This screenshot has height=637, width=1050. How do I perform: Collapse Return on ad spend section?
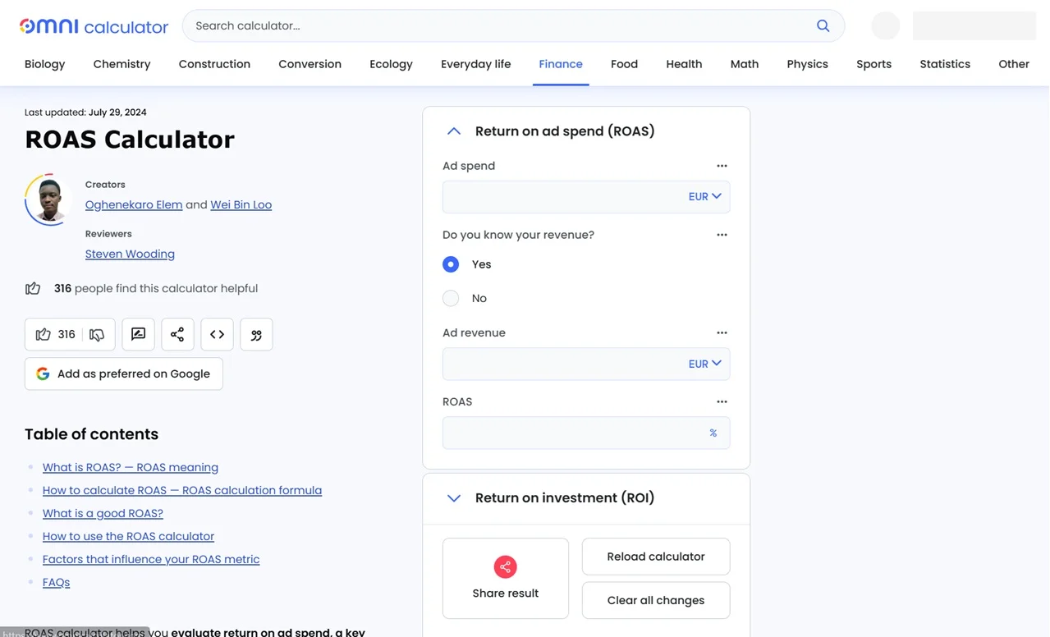point(453,131)
